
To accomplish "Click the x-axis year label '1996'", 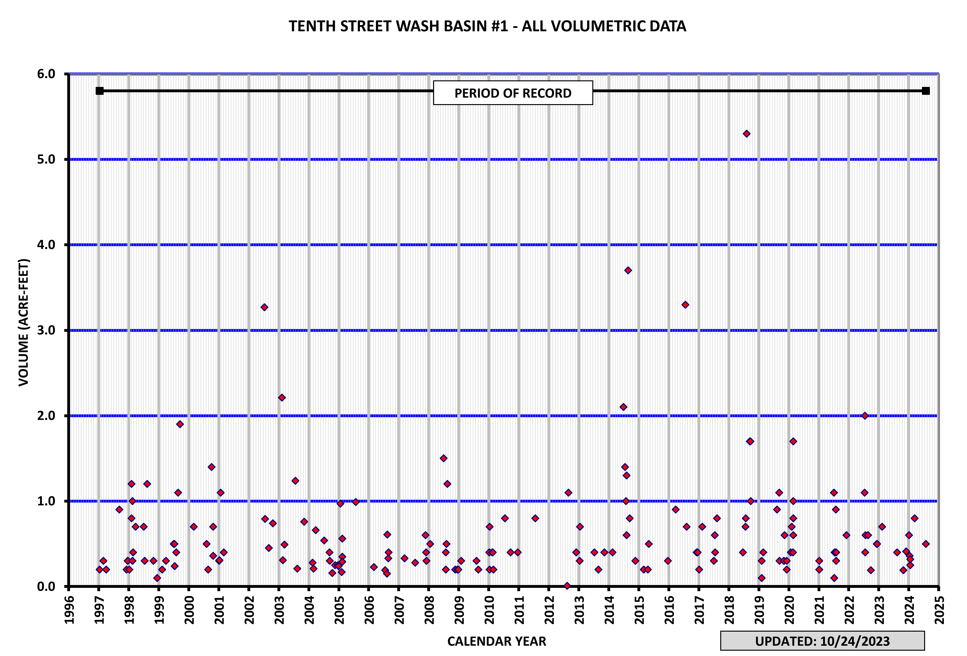I will [x=69, y=610].
